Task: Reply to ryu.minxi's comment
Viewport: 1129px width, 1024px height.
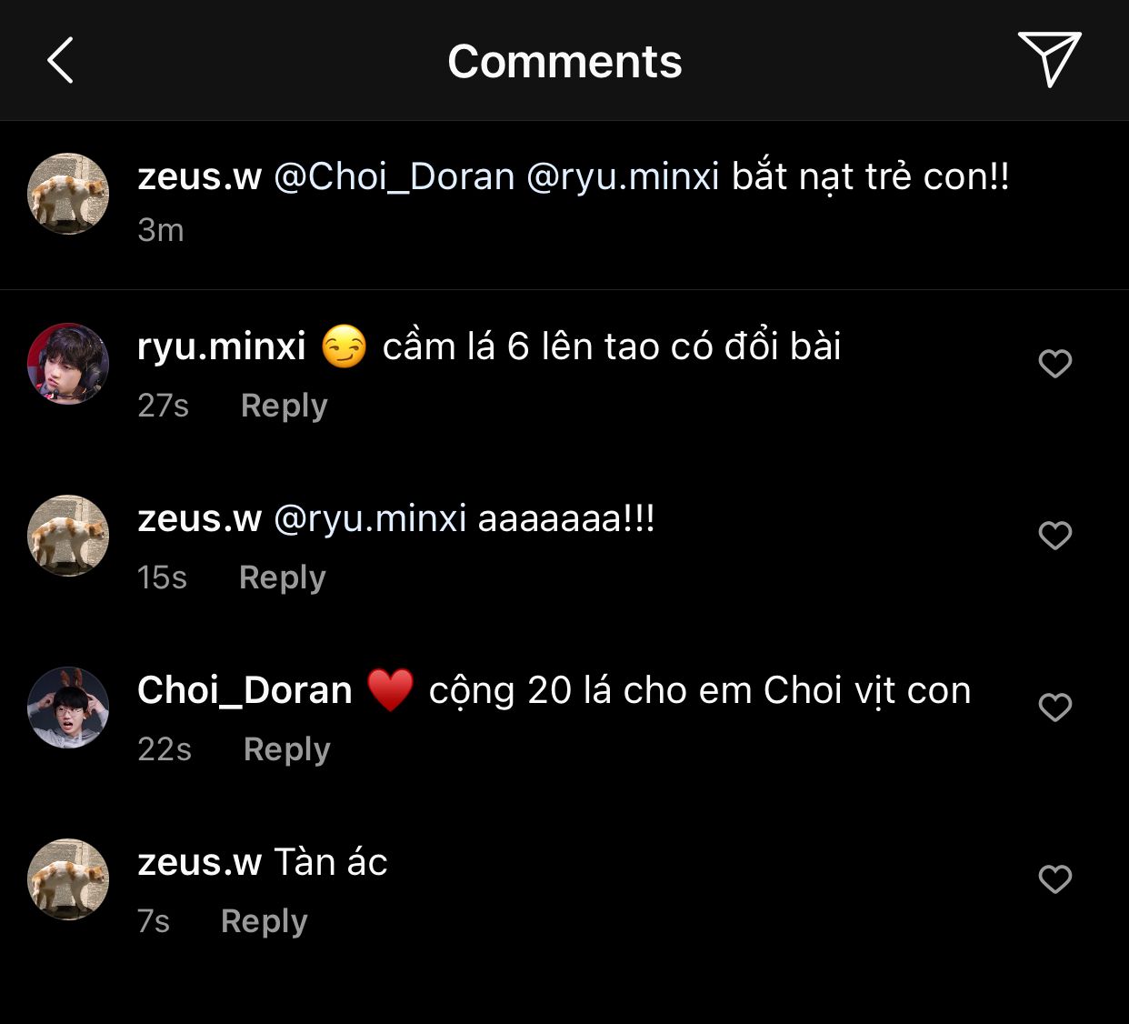Action: tap(284, 406)
